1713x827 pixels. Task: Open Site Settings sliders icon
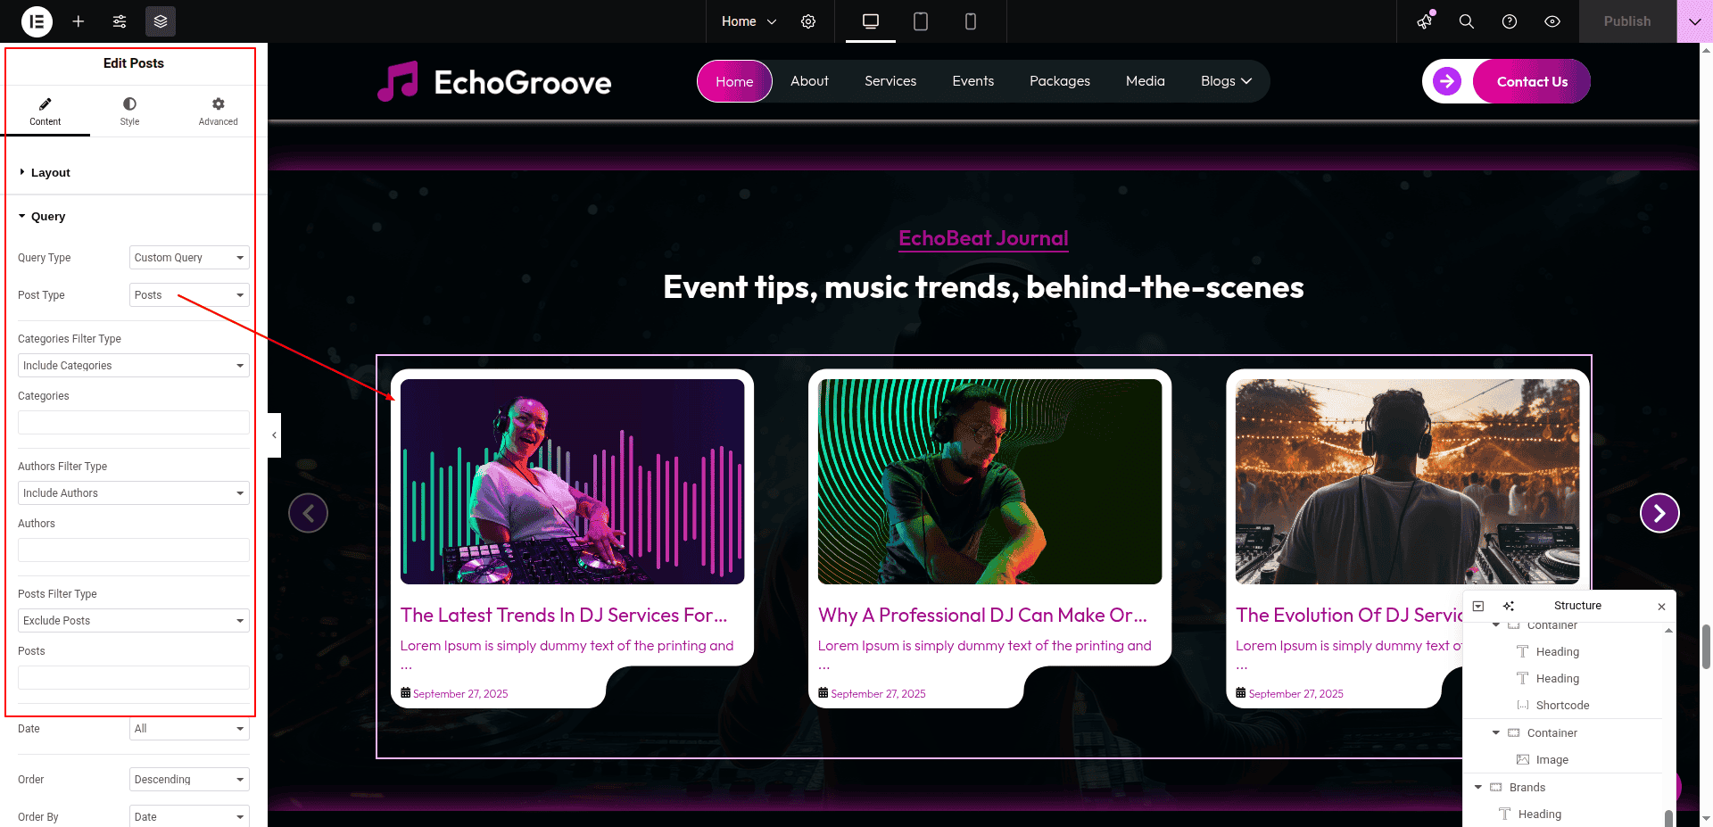pos(120,21)
